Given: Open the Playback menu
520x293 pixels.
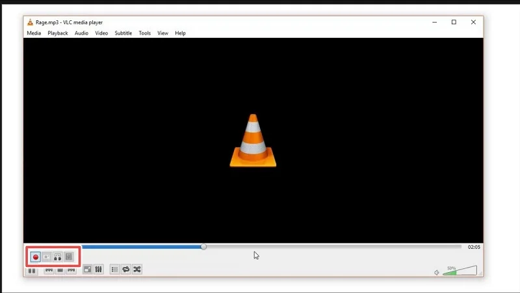Looking at the screenshot, I should (58, 33).
